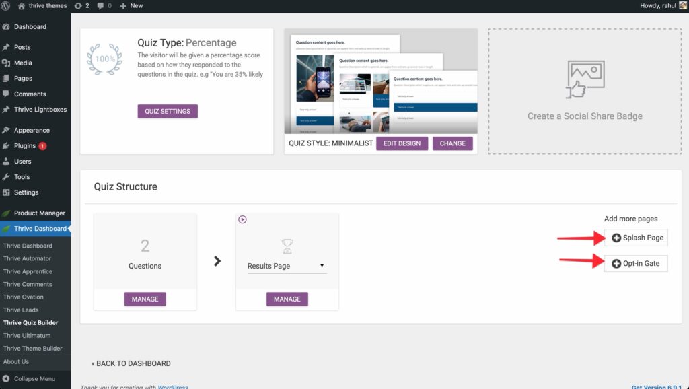
Task: Click CHANGE to switch quiz style
Action: coord(452,143)
